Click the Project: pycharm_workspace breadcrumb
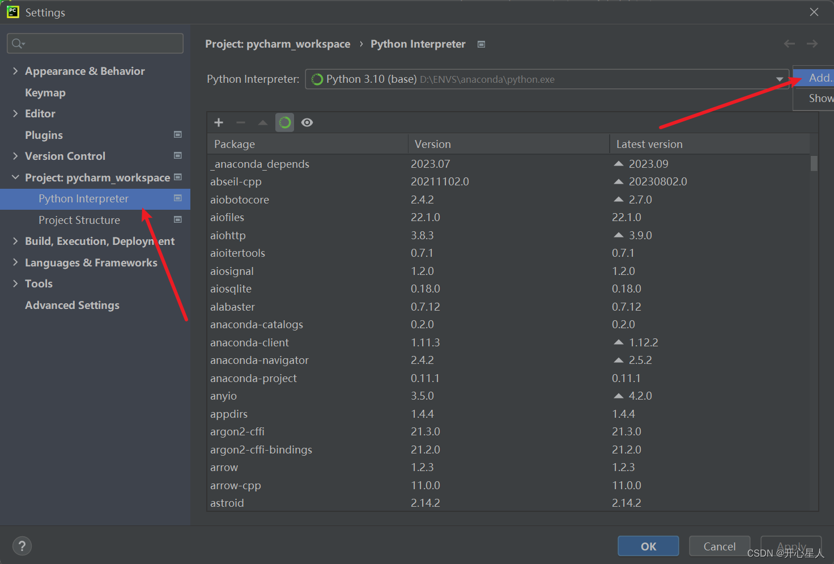 (x=278, y=44)
